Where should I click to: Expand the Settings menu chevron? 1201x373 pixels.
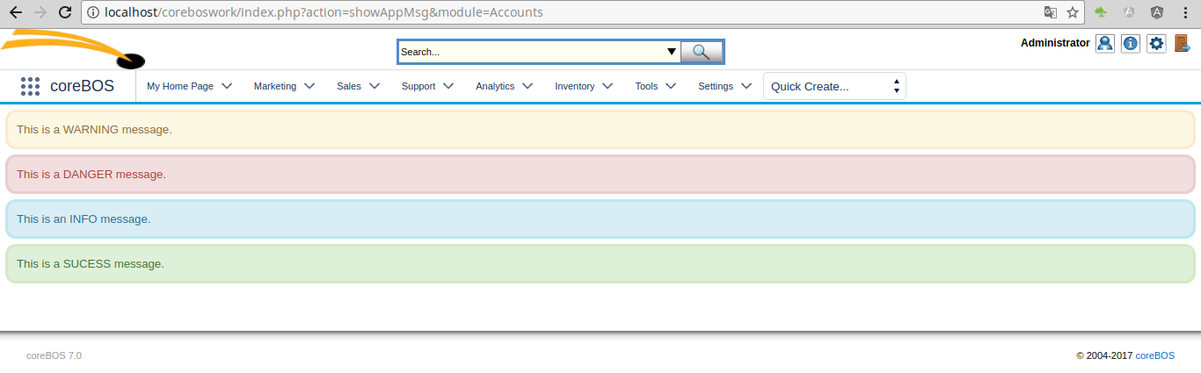click(x=746, y=86)
